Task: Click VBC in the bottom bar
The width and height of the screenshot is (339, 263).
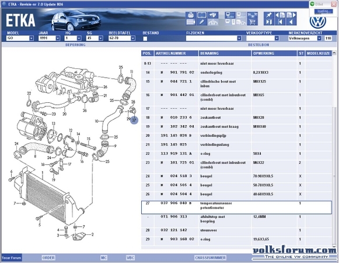Action: (130, 258)
